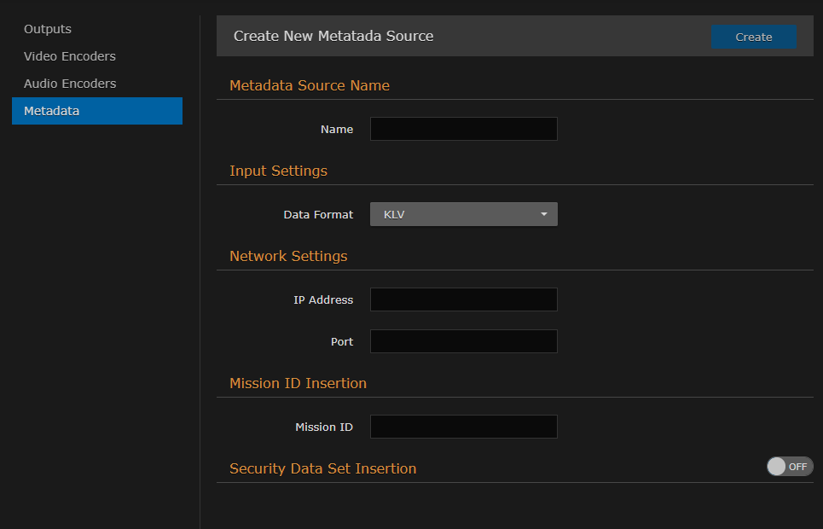This screenshot has height=529, width=823.
Task: Click the Metadata Source Name heading
Action: coord(309,85)
